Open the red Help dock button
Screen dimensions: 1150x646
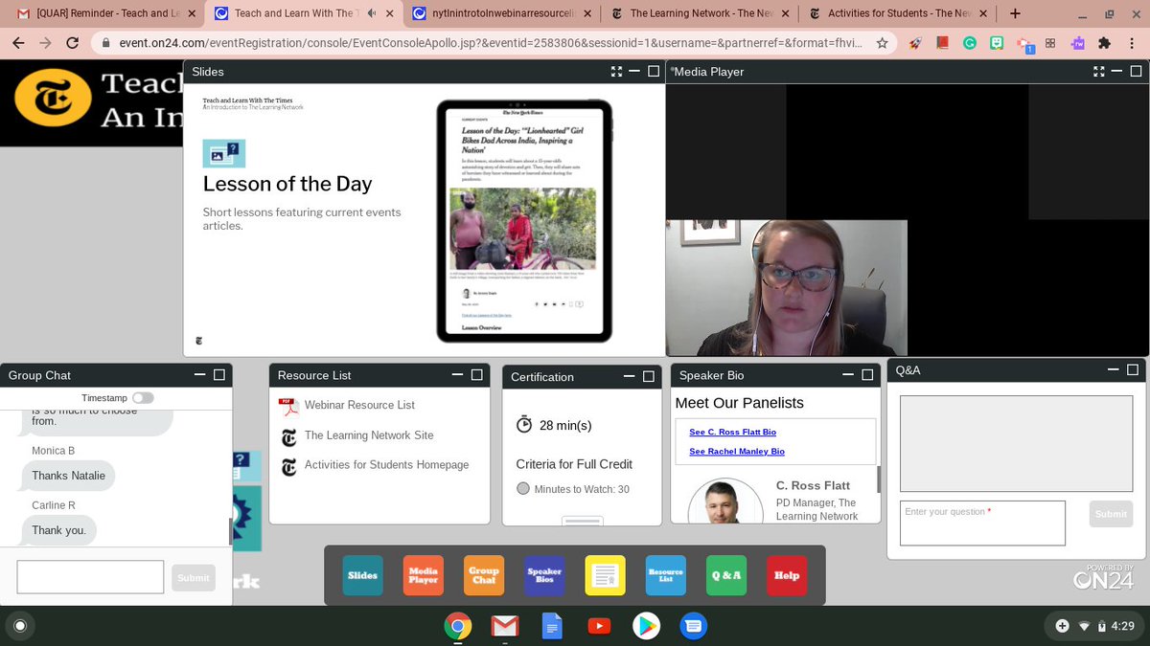[787, 575]
